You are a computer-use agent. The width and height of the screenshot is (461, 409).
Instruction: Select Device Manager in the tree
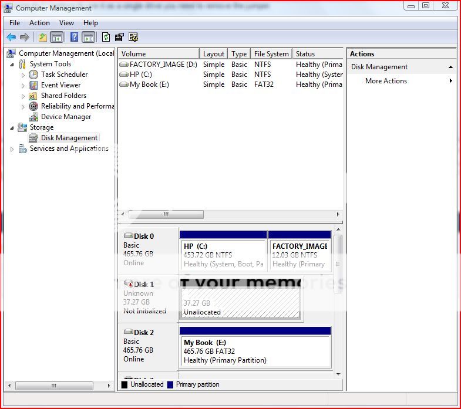click(x=66, y=117)
